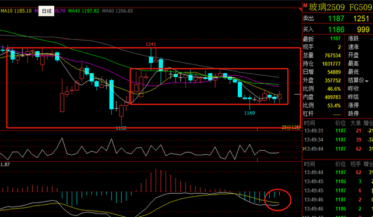Click the red M icon beside 玻璃2509
Image resolution: width=373 pixels, height=217 pixels.
click(x=305, y=5)
